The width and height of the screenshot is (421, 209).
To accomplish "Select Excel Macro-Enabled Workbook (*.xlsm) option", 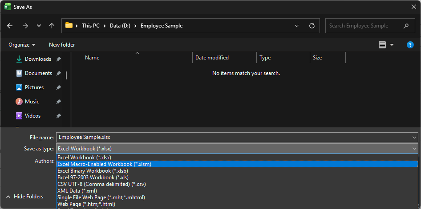I will click(104, 164).
